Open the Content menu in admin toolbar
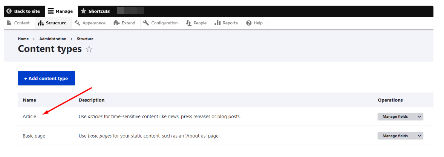The image size is (444, 157). tap(18, 23)
